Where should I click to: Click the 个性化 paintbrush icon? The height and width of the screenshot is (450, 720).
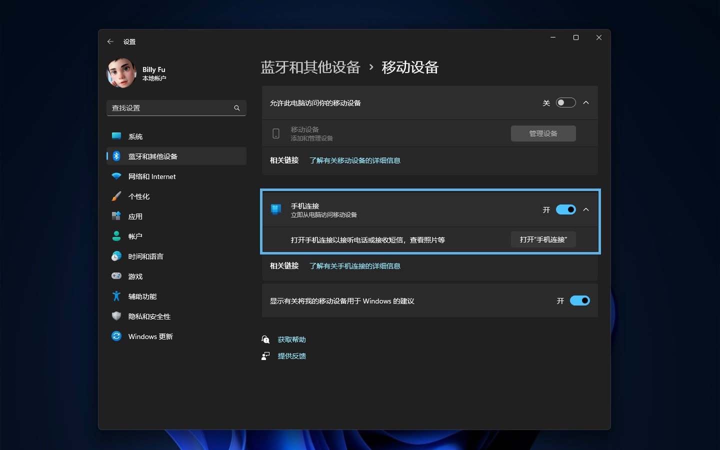[x=116, y=196]
